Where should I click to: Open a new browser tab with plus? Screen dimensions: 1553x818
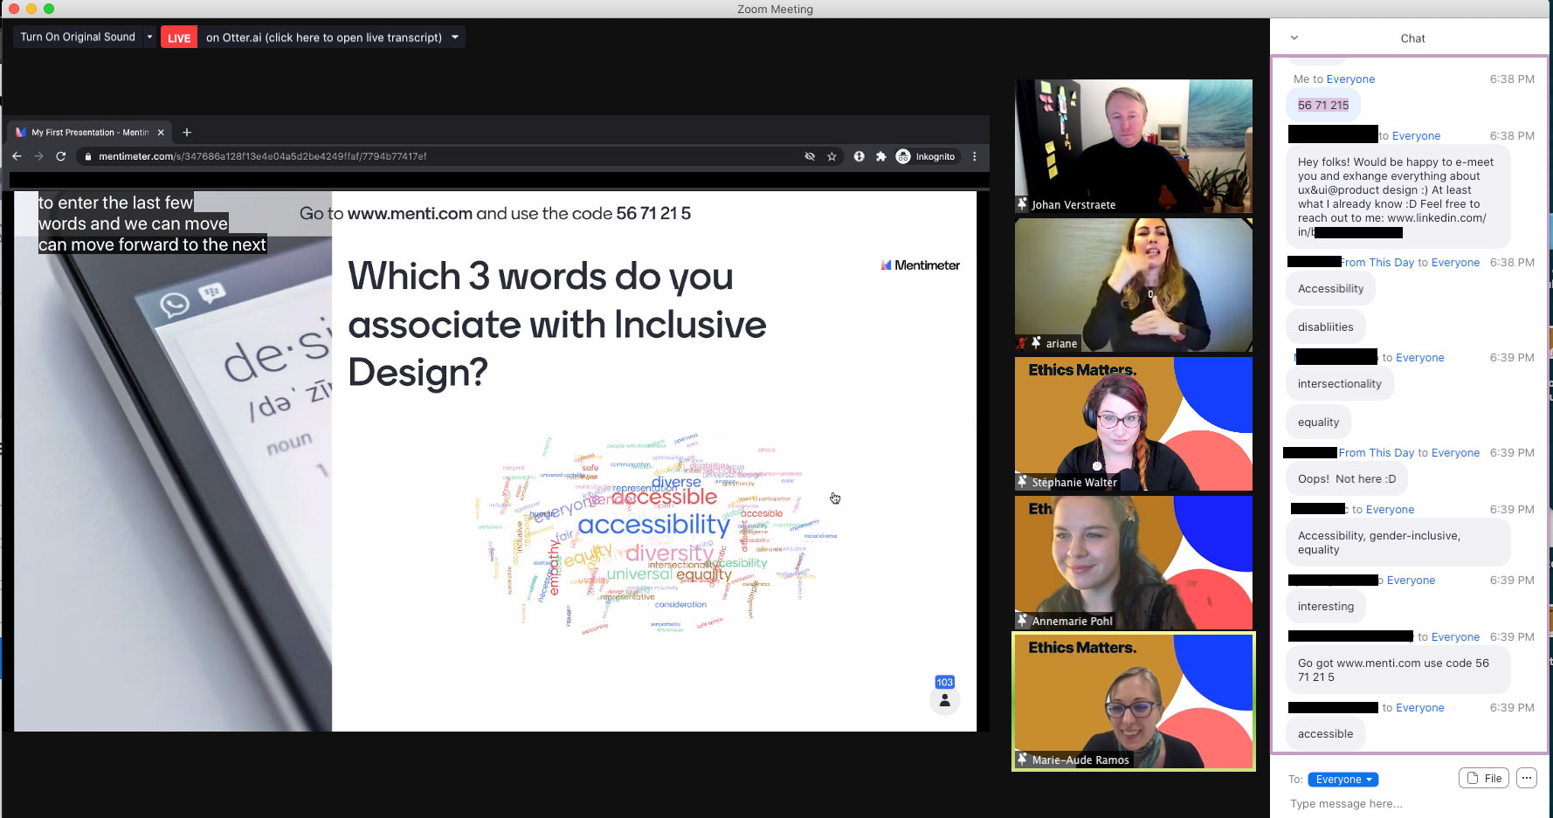pyautogui.click(x=187, y=133)
